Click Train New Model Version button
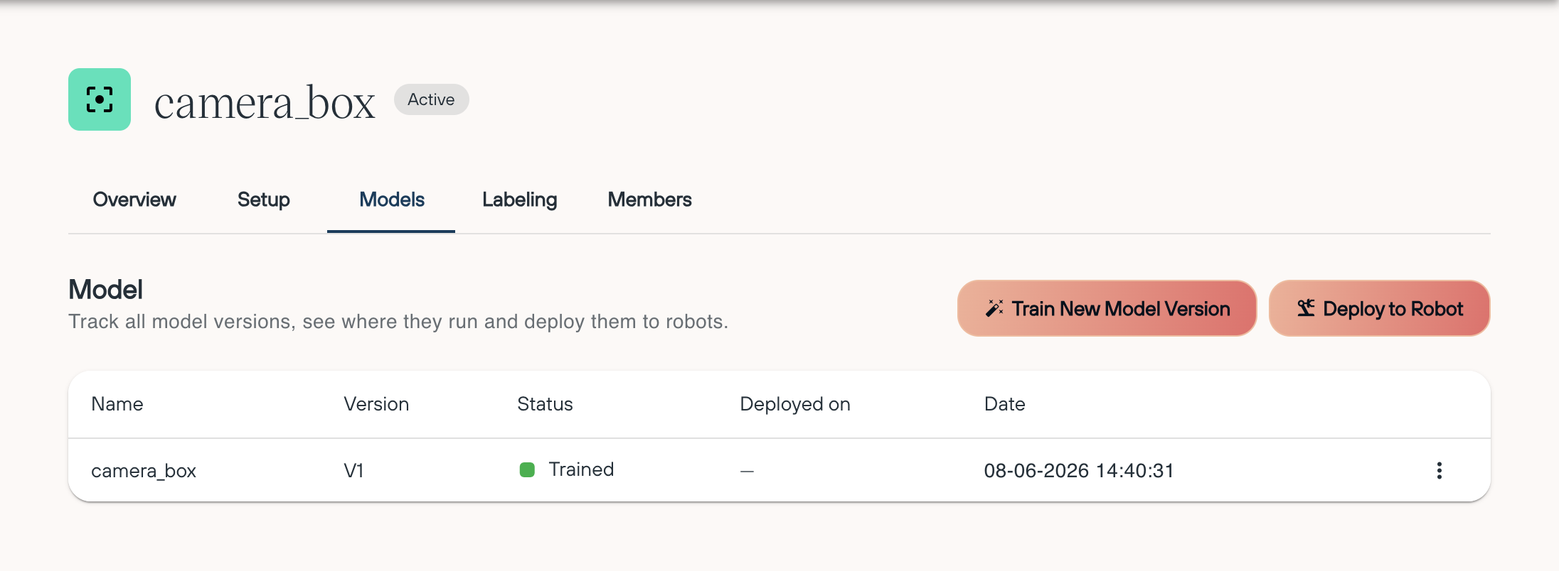This screenshot has width=1559, height=571. pyautogui.click(x=1107, y=308)
